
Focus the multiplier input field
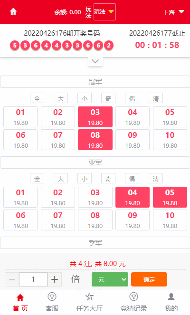pos(33,279)
